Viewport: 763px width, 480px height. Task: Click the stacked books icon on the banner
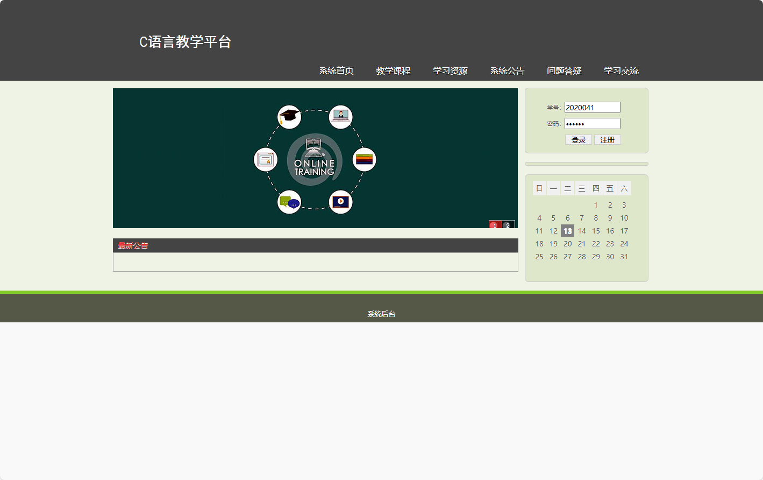tap(365, 159)
